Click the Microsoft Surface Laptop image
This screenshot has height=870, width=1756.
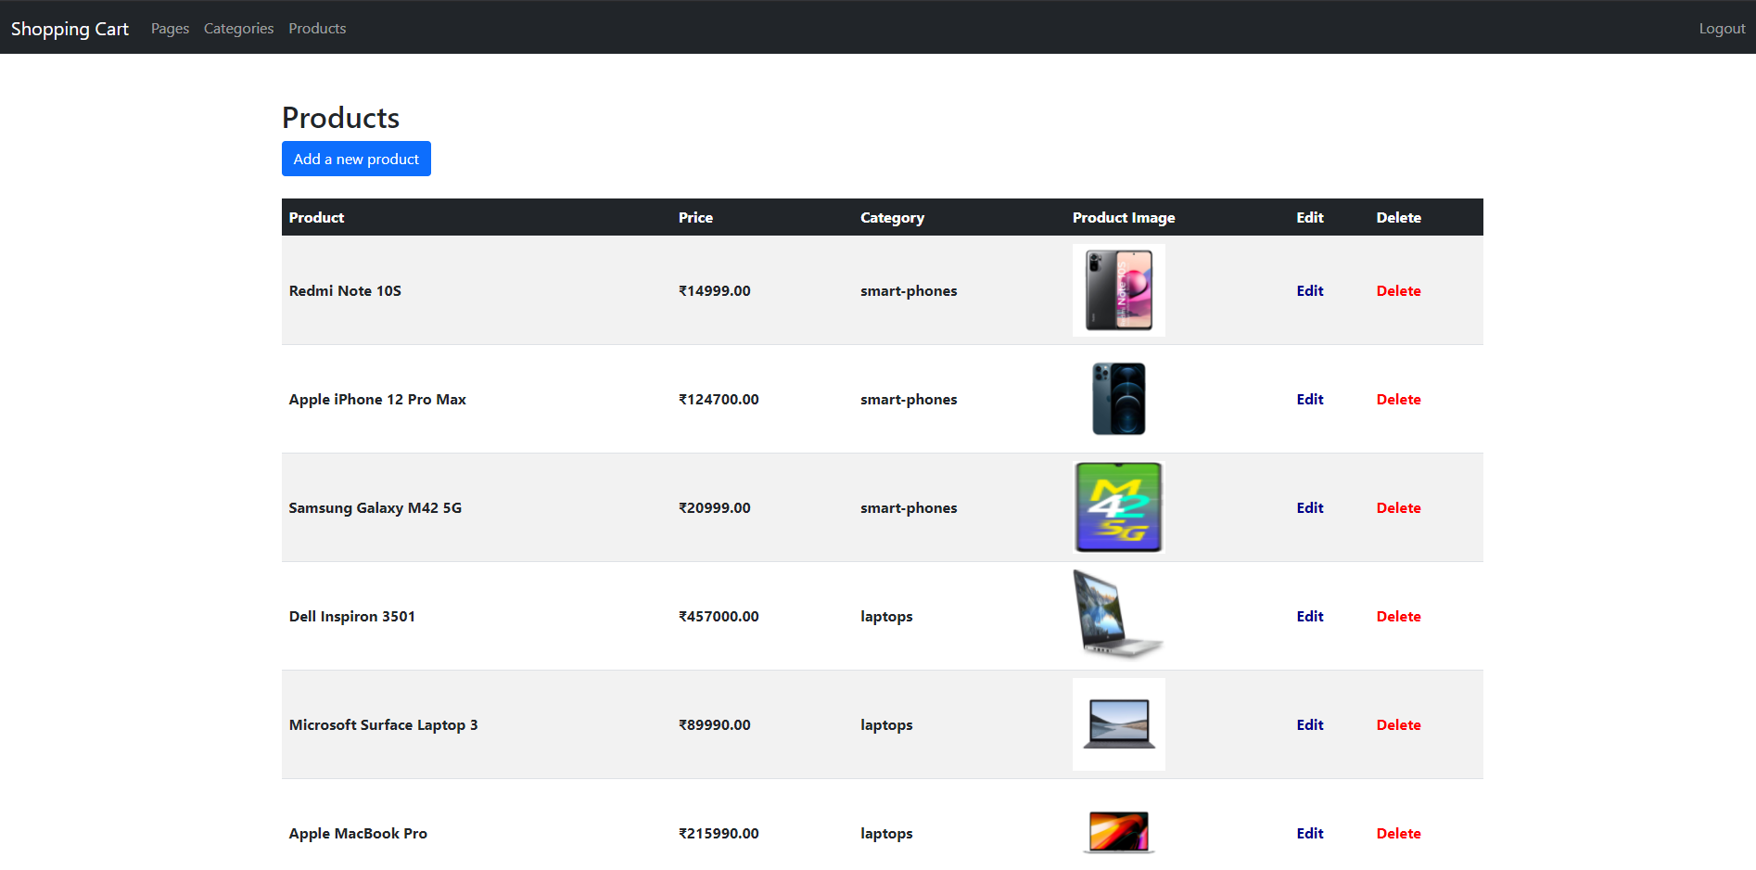pyautogui.click(x=1118, y=723)
